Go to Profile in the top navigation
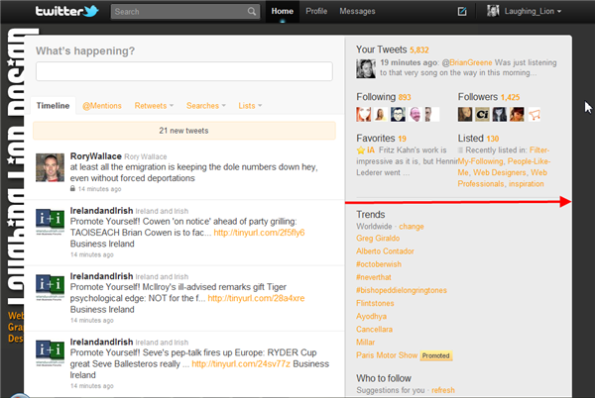 point(316,12)
